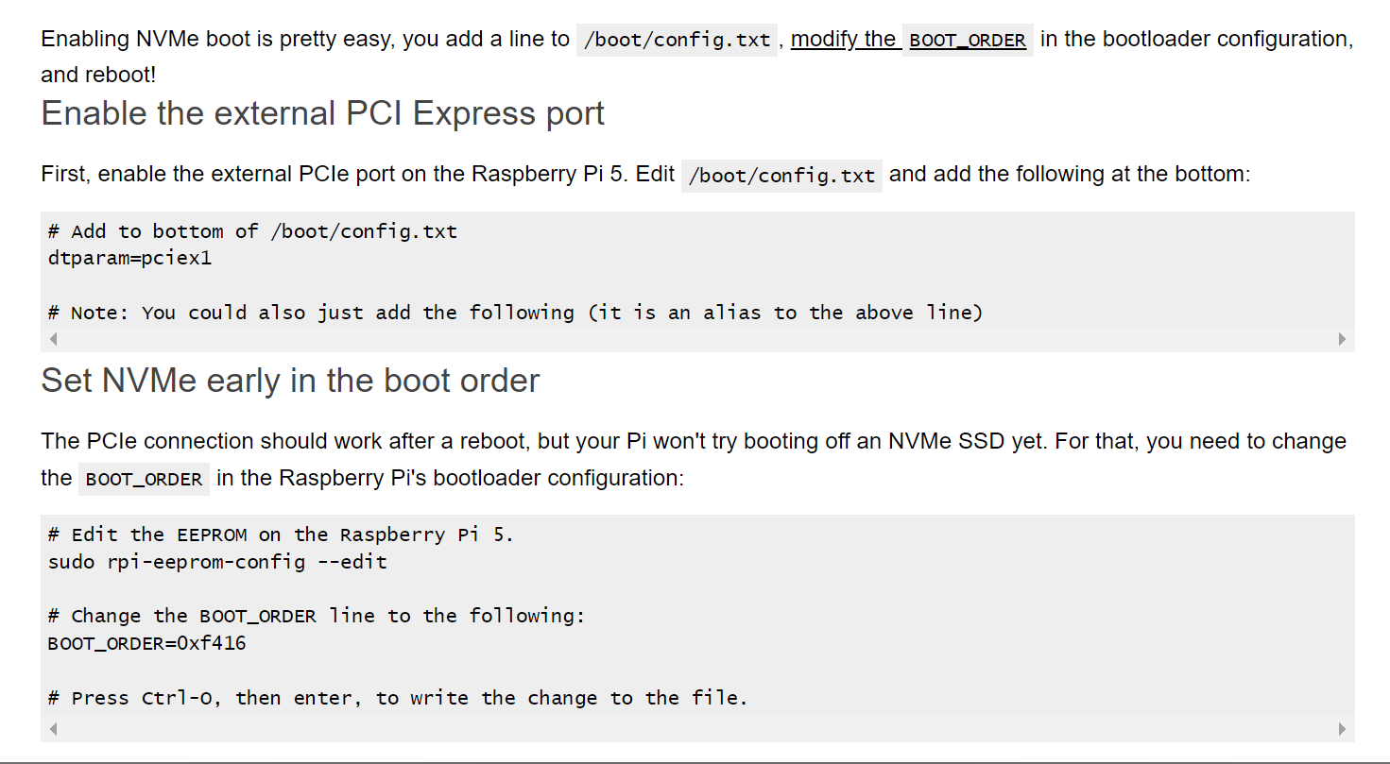Click horizontal scrollbar track of dtparam code block

pyautogui.click(x=697, y=339)
